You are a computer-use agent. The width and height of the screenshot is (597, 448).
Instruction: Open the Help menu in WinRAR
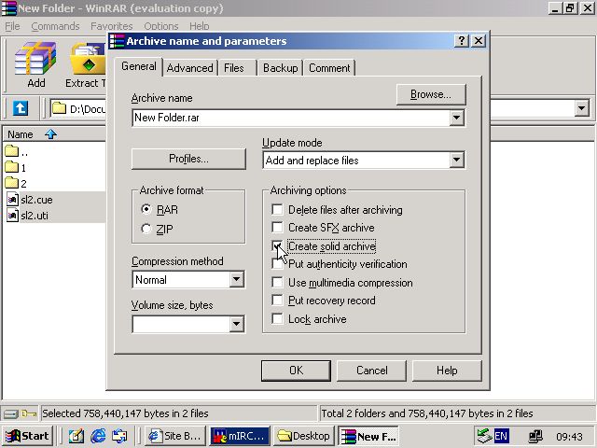199,26
